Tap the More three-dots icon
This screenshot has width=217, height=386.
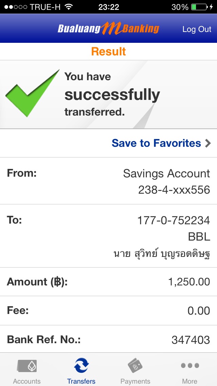[x=190, y=366]
